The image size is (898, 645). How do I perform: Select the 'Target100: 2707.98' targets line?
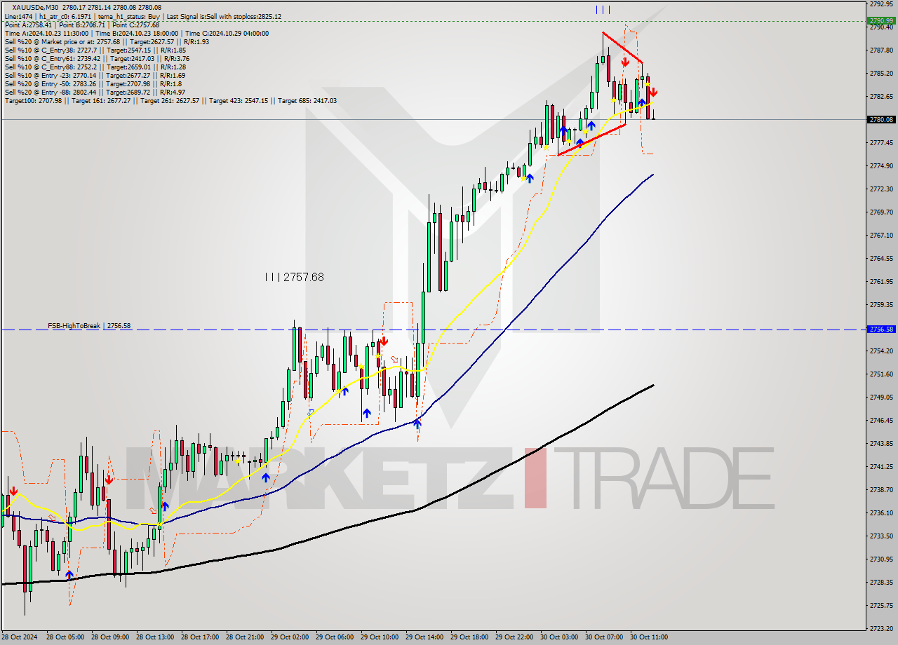[x=170, y=100]
